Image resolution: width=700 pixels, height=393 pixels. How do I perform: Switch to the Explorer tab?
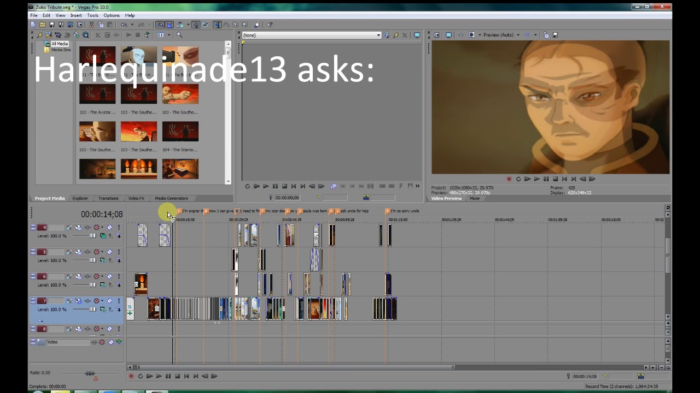click(80, 199)
